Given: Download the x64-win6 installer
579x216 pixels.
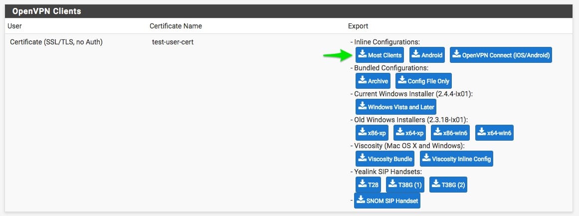Looking at the screenshot, I should tap(494, 133).
